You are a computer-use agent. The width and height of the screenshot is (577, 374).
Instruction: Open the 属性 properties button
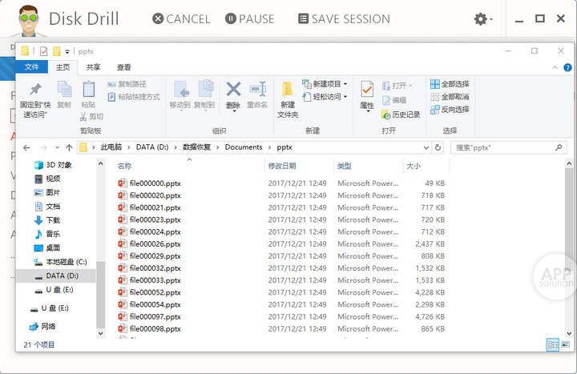coord(367,96)
